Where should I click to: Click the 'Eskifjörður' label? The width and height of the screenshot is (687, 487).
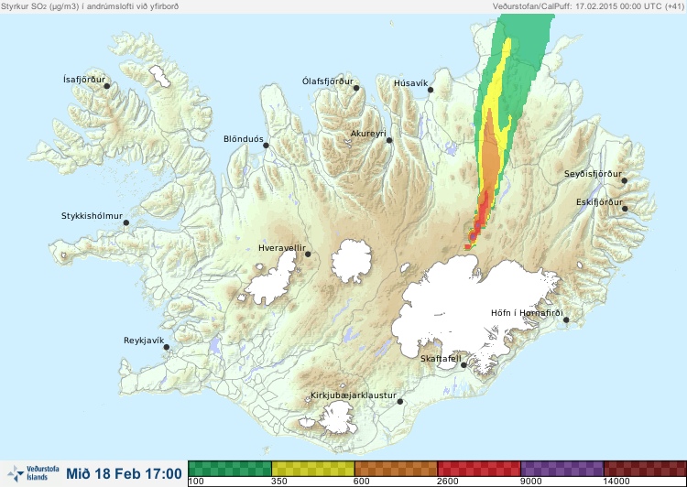coord(599,202)
